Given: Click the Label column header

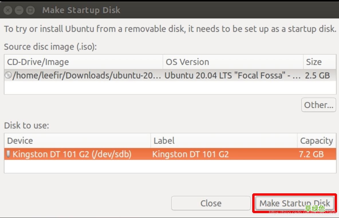Looking at the screenshot, I should click(x=163, y=141).
